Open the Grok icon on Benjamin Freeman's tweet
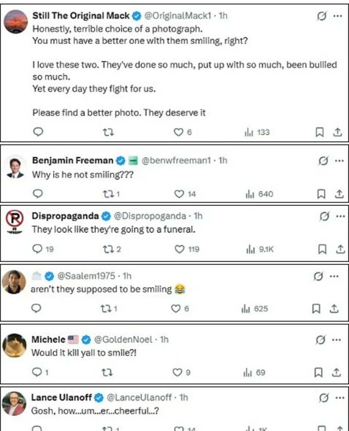The image size is (349, 431). click(x=323, y=161)
